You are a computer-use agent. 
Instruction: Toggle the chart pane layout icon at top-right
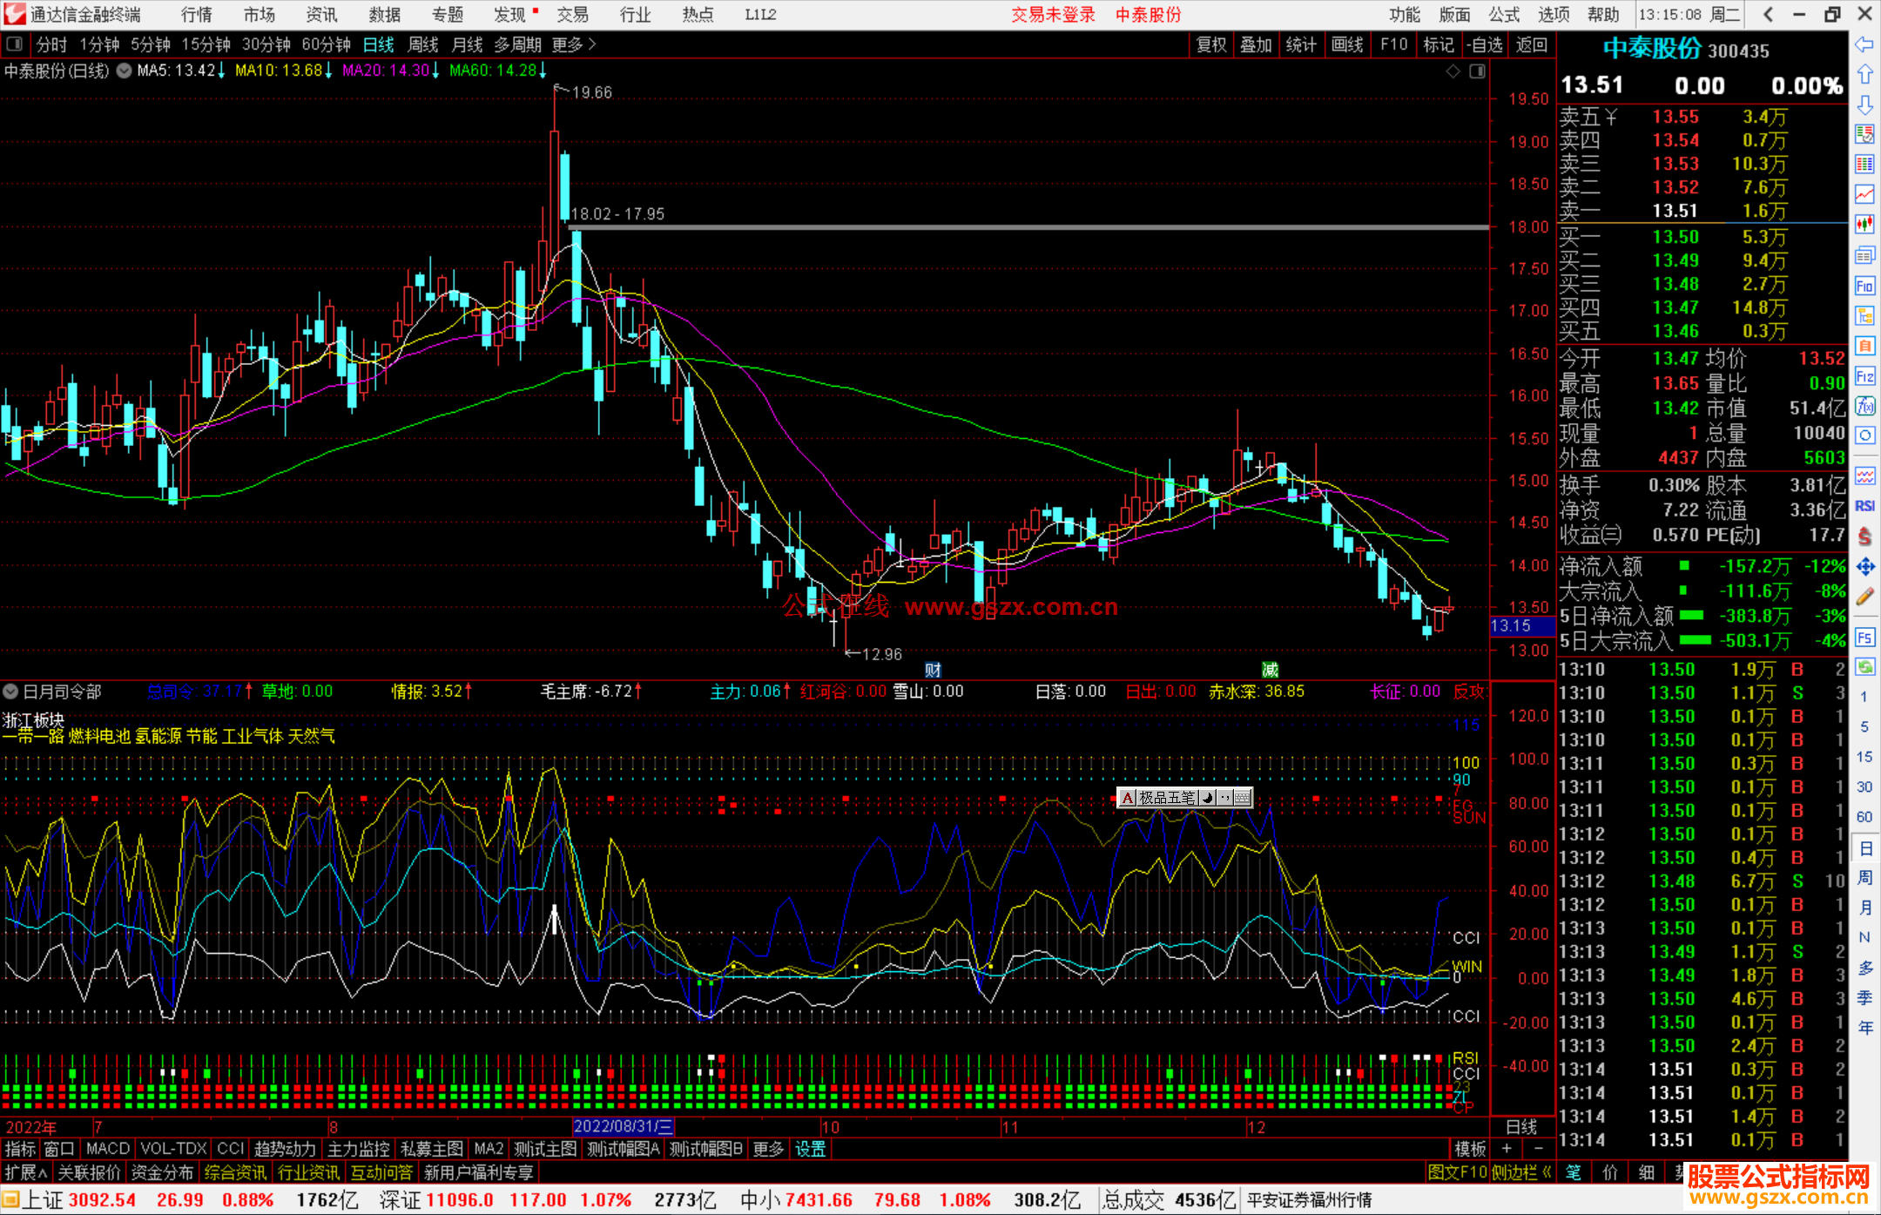tap(1477, 71)
